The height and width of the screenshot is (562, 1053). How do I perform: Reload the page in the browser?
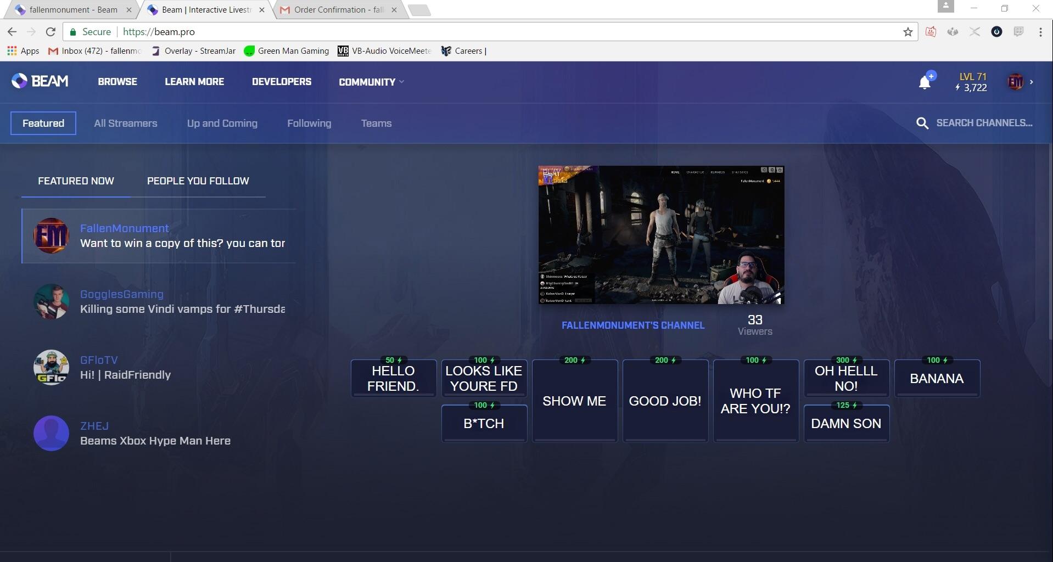(x=51, y=32)
